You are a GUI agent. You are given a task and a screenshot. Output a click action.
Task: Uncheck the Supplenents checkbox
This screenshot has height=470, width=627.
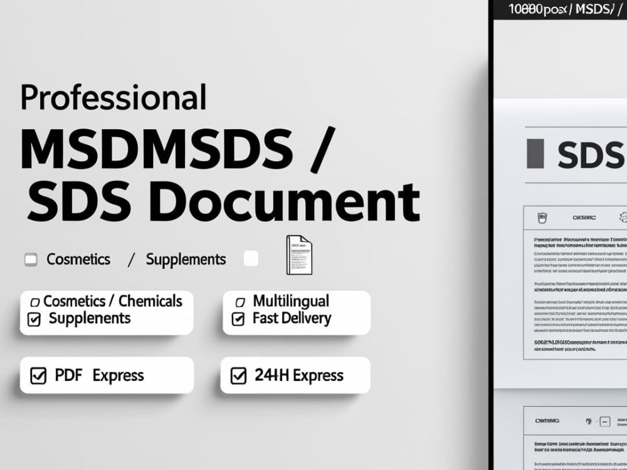(x=34, y=320)
